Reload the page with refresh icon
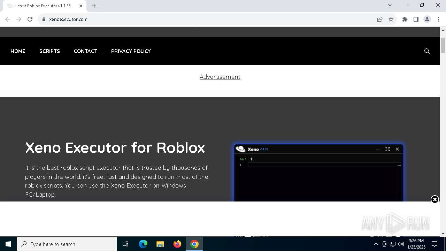 (30, 20)
